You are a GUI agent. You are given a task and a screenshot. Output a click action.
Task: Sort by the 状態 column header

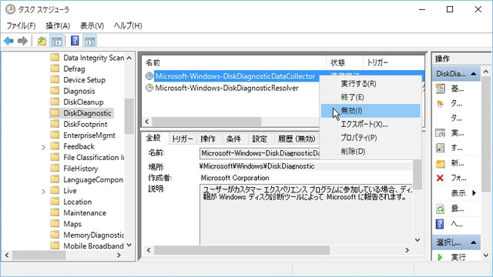[344, 63]
